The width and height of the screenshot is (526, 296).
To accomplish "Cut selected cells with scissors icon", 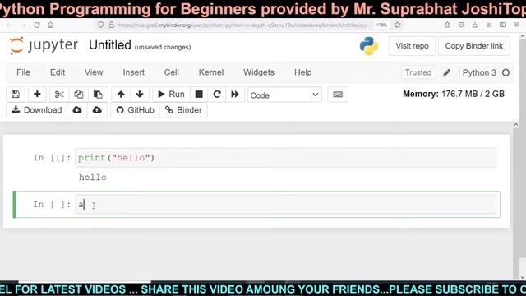I will pyautogui.click(x=59, y=95).
